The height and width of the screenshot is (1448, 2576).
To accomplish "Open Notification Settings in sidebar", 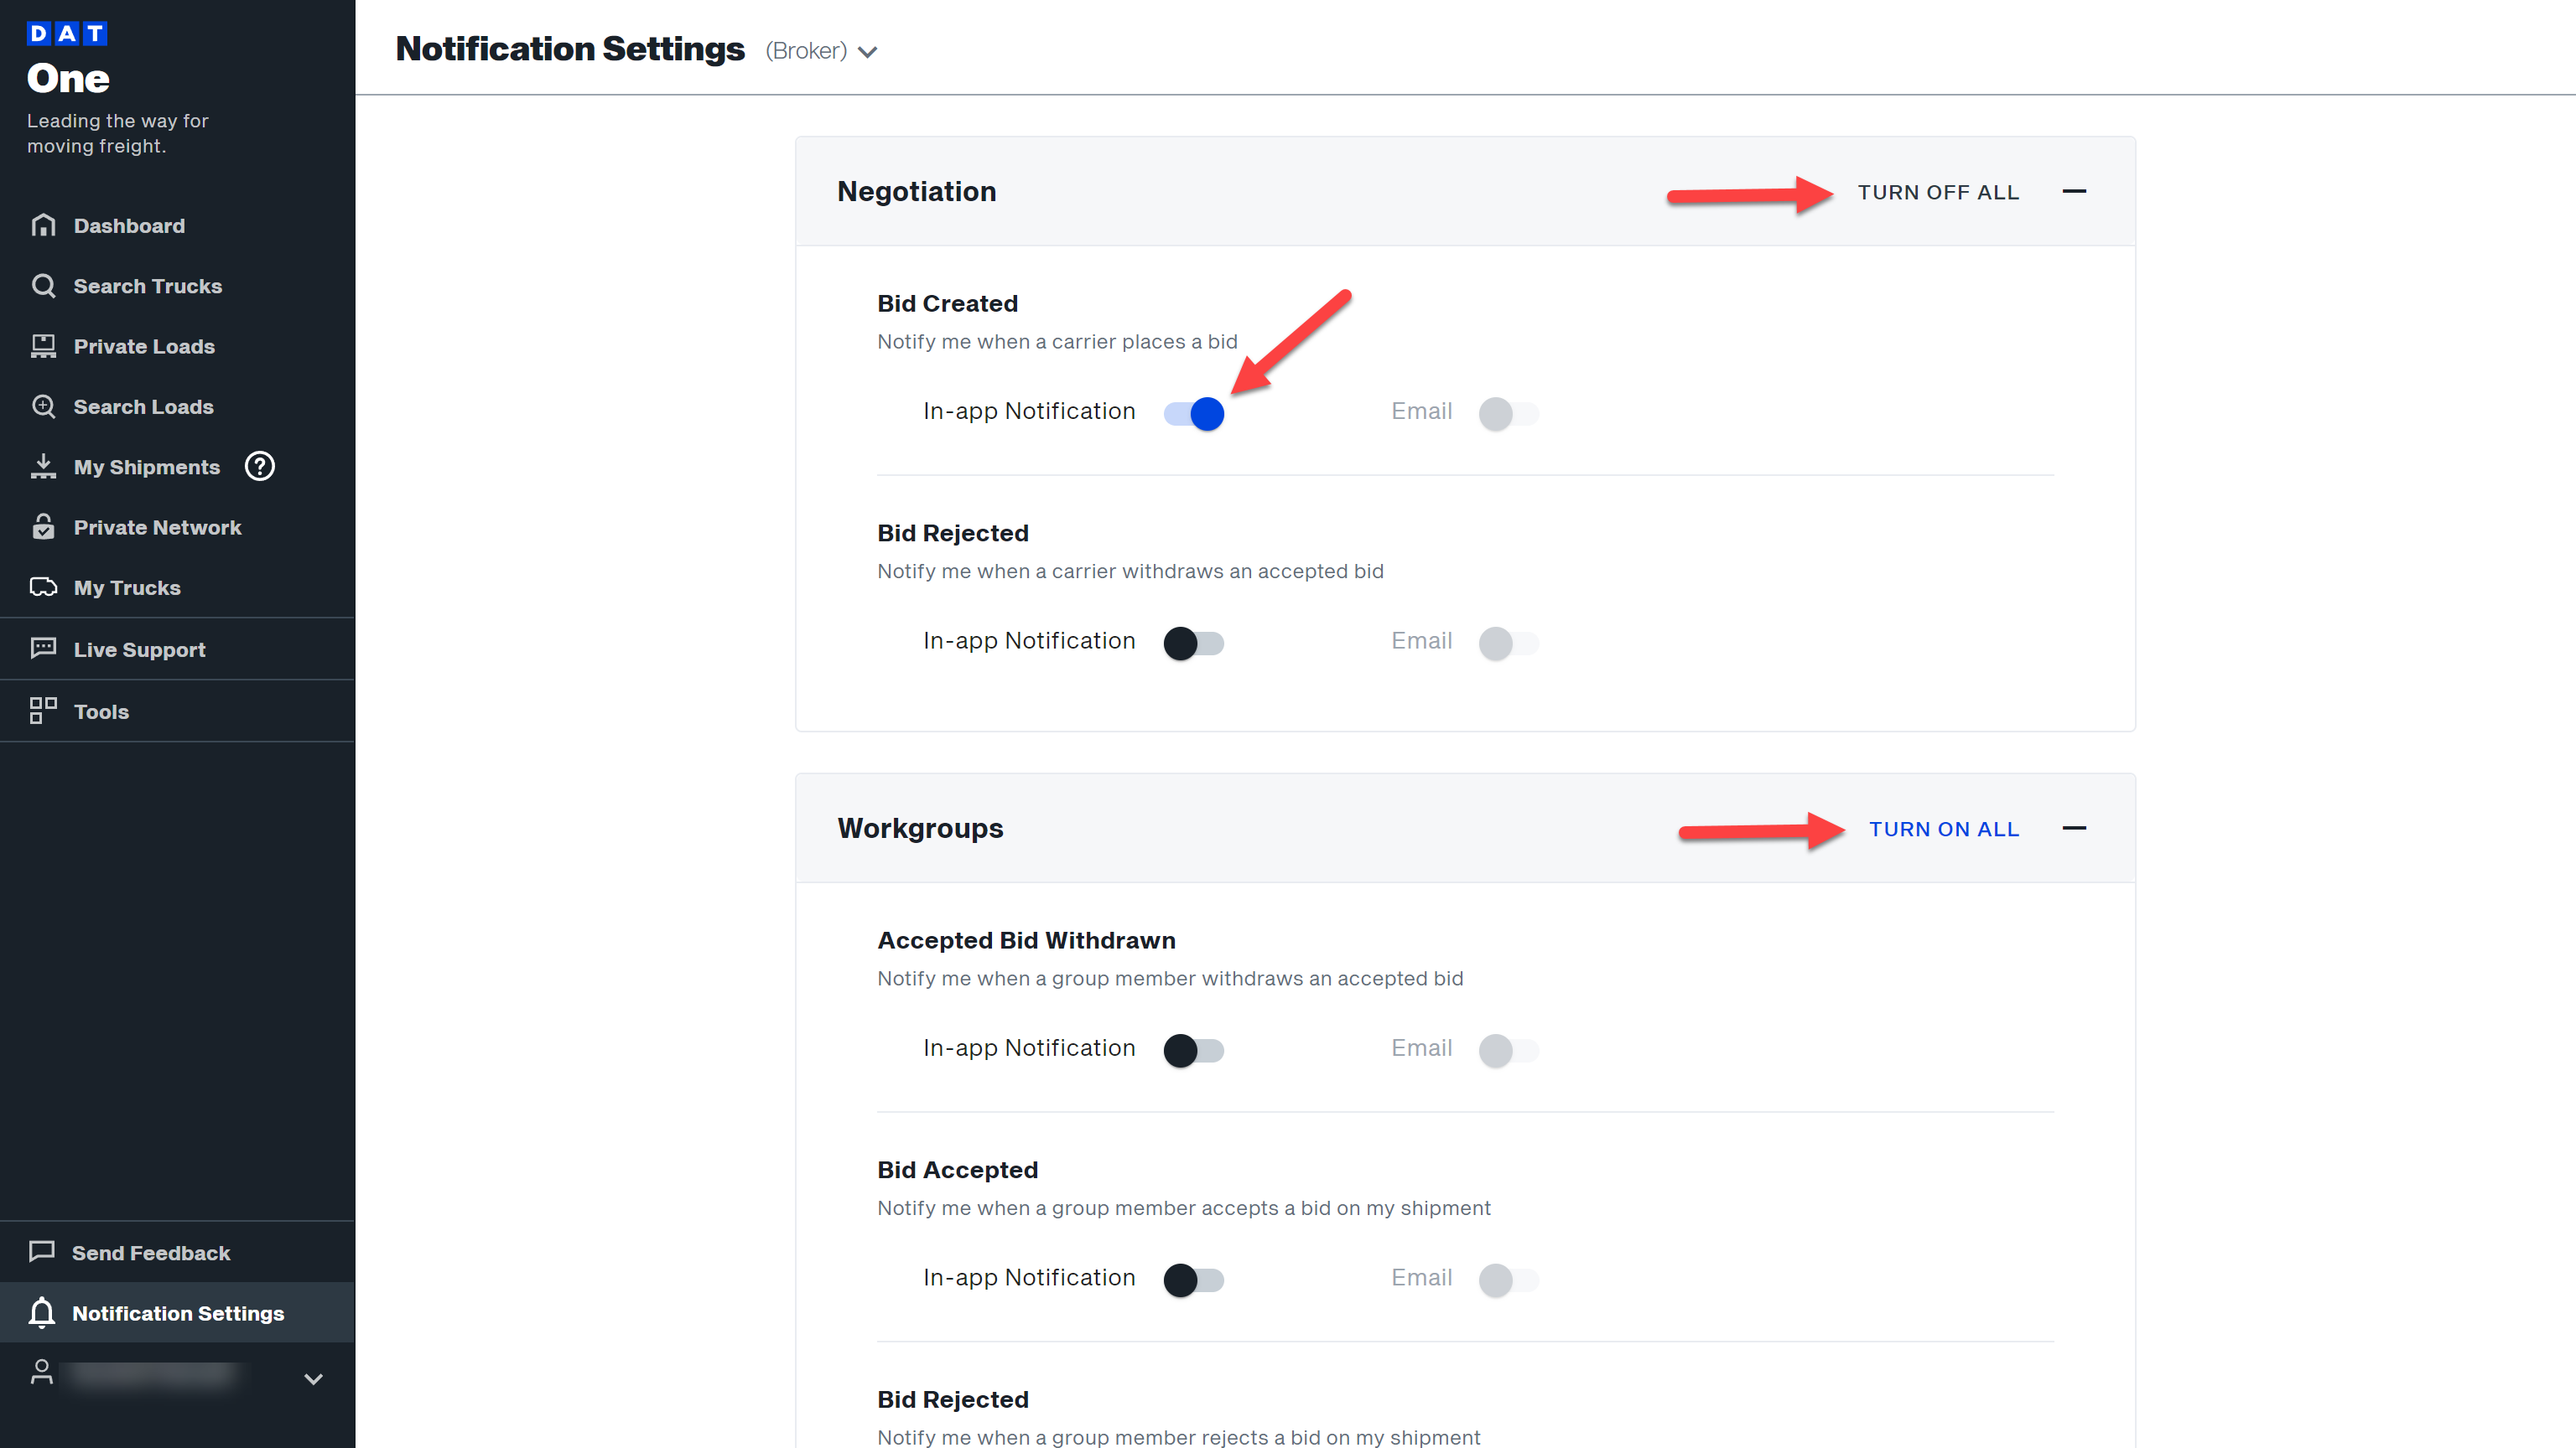I will tap(178, 1313).
